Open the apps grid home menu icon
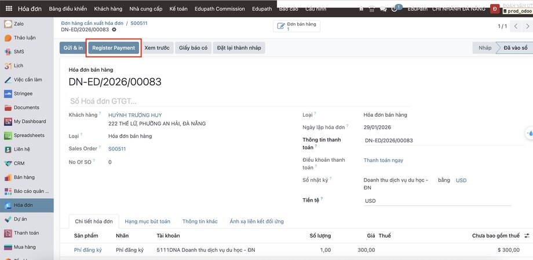Viewport: 533px width, 260px height. tap(9, 9)
